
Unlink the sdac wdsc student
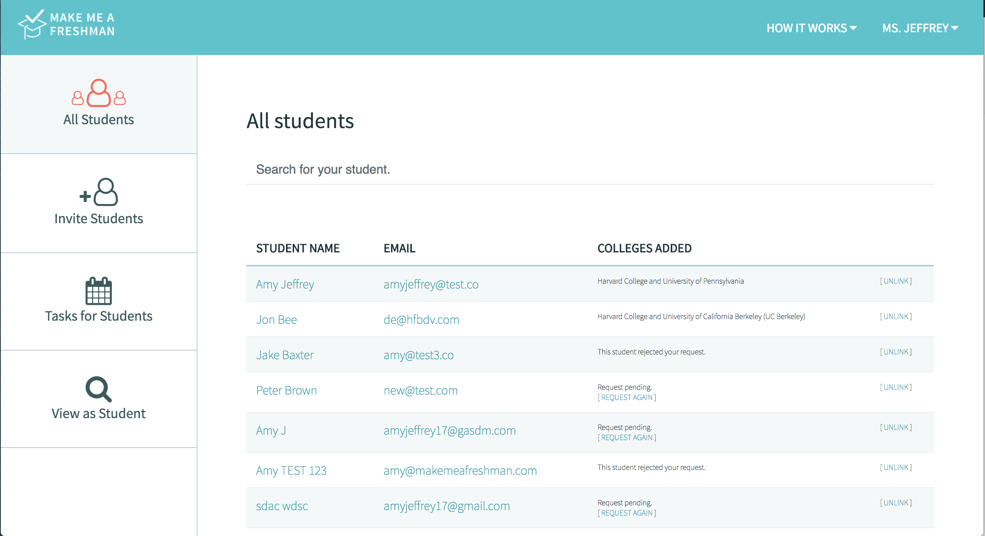[896, 503]
